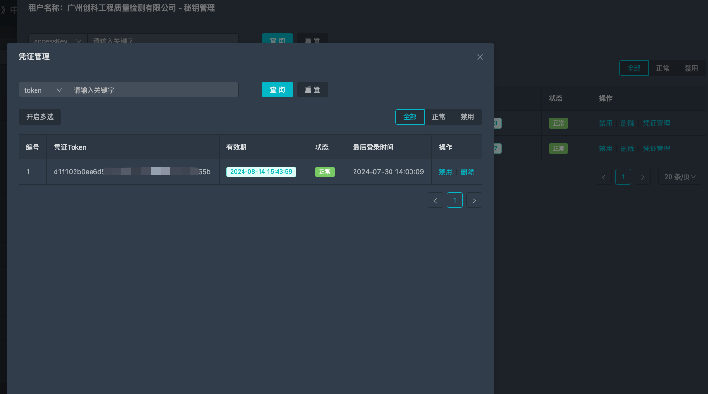Screen dimensions: 708x394
Task: Disable token d1f102b0 via the 禁用 link
Action: [445, 171]
